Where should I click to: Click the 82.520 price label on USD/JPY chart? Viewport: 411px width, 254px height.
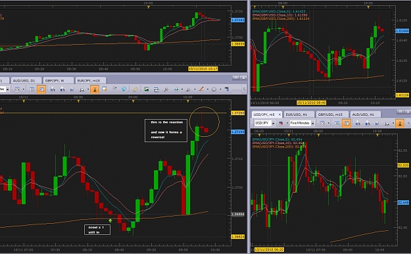coord(403,165)
